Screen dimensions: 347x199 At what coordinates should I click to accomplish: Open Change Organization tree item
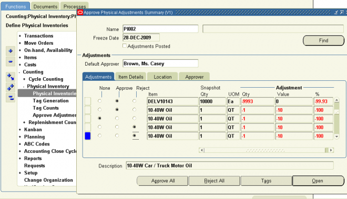point(48,180)
